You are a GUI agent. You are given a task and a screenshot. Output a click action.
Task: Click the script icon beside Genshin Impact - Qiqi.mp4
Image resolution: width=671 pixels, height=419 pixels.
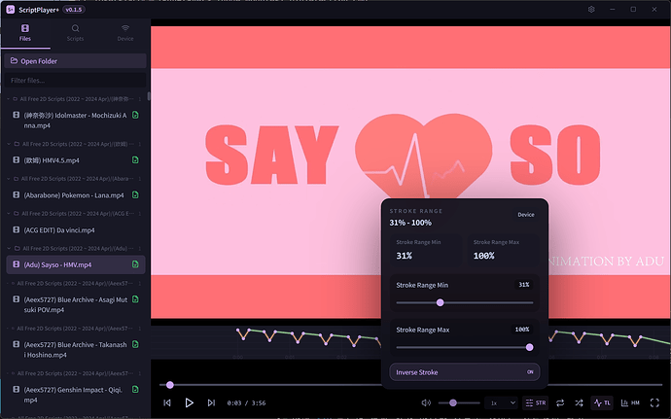click(x=135, y=389)
